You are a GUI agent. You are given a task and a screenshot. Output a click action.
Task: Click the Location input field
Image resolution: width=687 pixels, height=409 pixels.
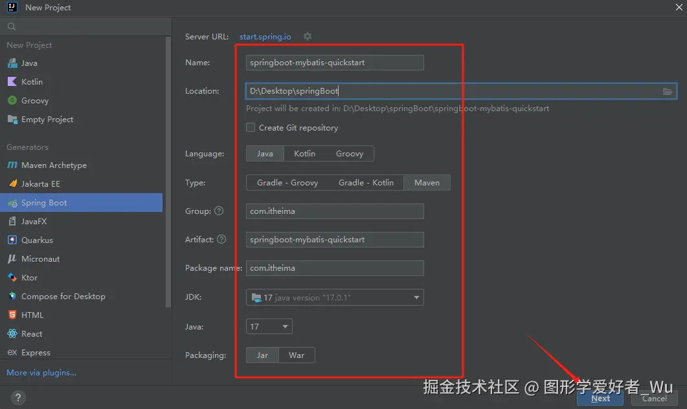pyautogui.click(x=461, y=91)
